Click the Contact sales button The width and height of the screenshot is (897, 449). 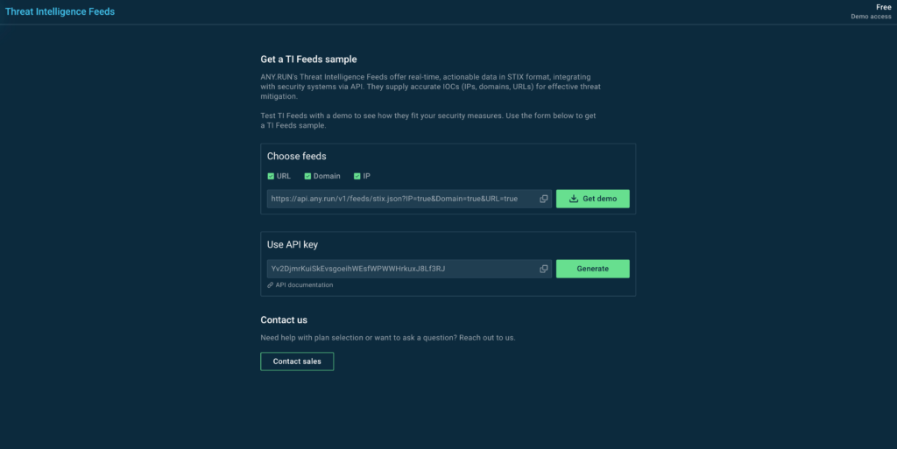[297, 361]
